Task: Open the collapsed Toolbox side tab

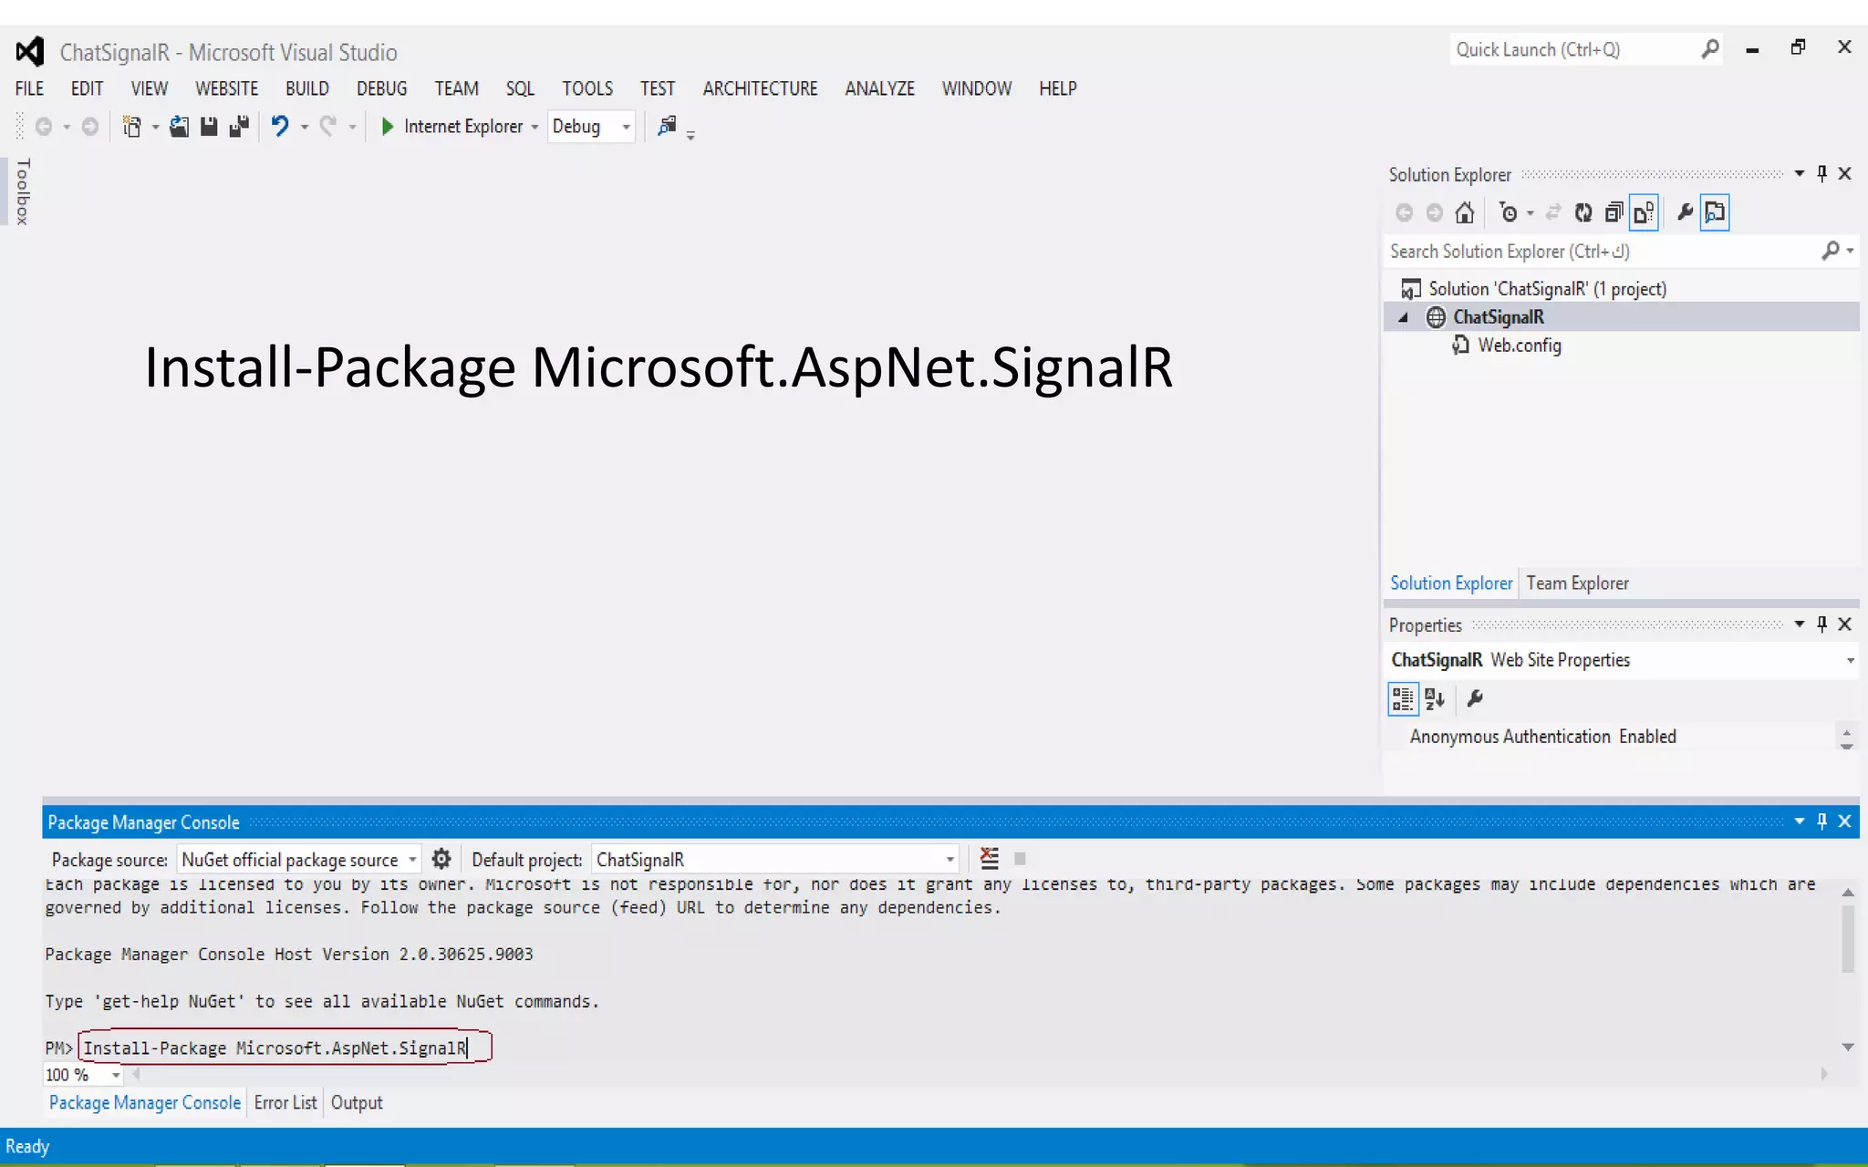Action: coord(23,191)
